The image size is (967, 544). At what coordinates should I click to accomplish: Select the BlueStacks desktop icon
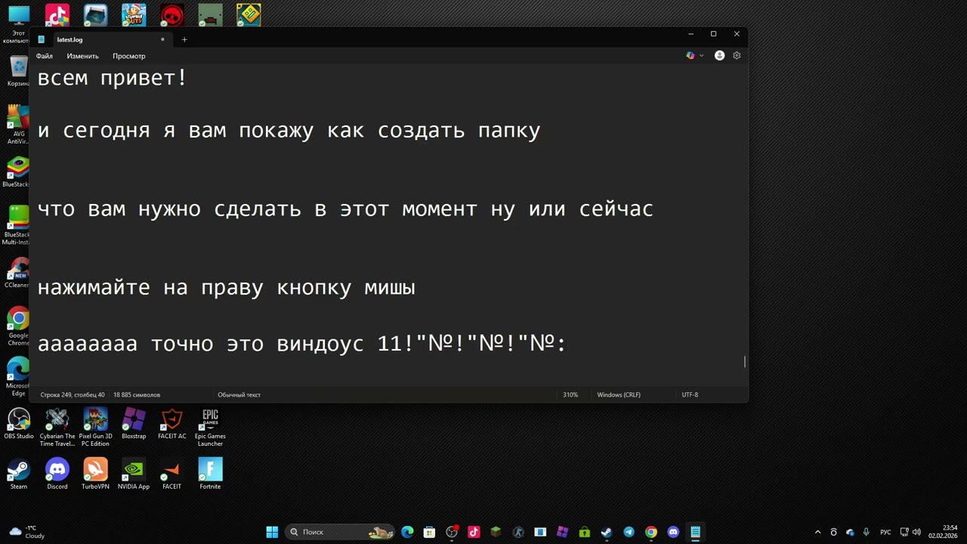click(18, 172)
